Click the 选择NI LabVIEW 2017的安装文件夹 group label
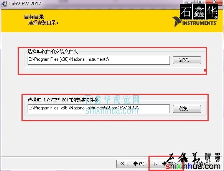The image size is (224, 171). [x=63, y=100]
